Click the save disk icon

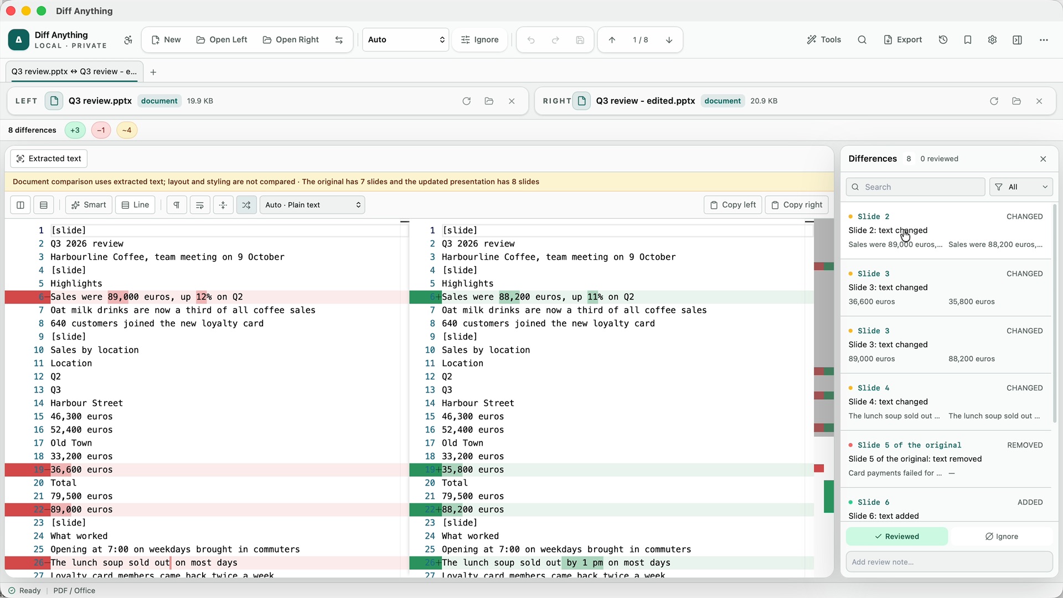coord(580,40)
